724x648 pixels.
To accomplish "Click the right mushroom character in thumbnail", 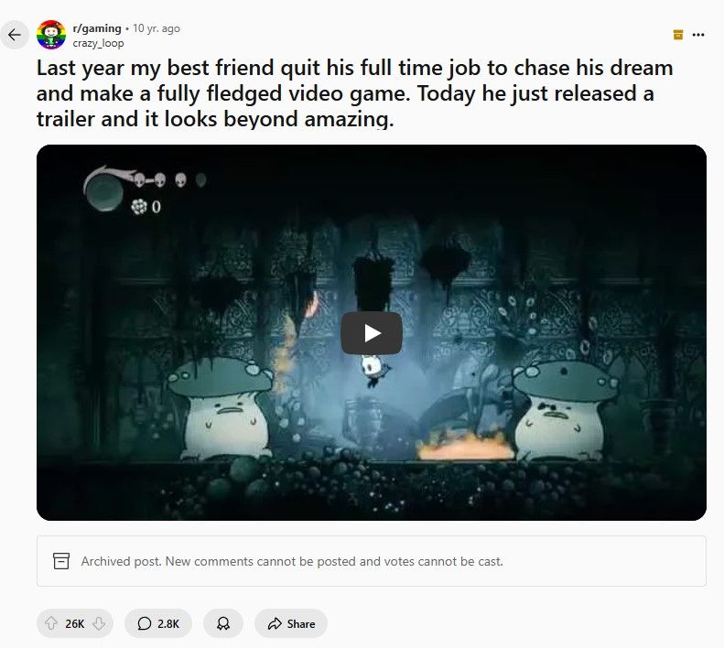I will (564, 409).
